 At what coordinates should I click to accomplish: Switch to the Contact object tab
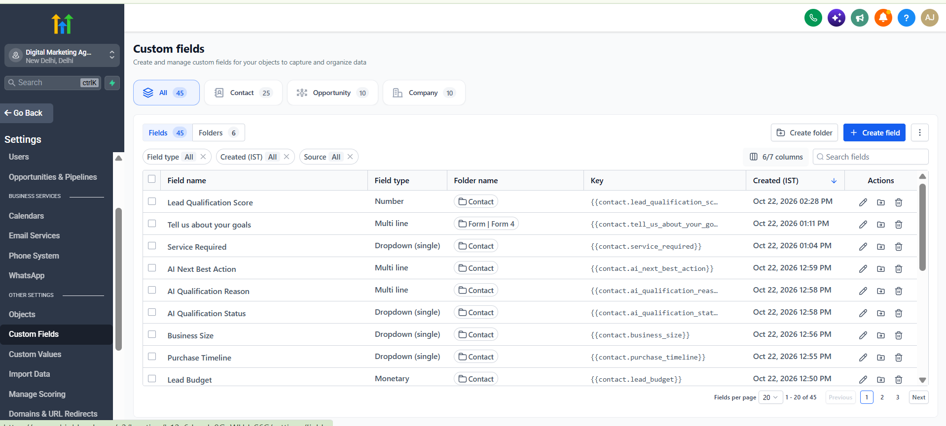pyautogui.click(x=243, y=93)
